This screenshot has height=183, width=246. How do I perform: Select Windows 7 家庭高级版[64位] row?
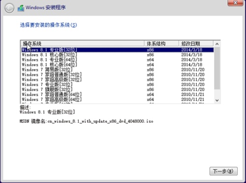(x=118, y=100)
